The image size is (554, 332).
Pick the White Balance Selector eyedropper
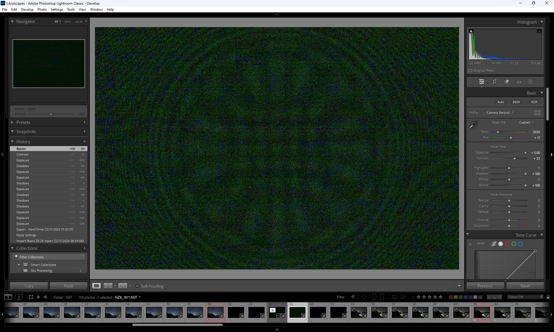[x=473, y=124]
